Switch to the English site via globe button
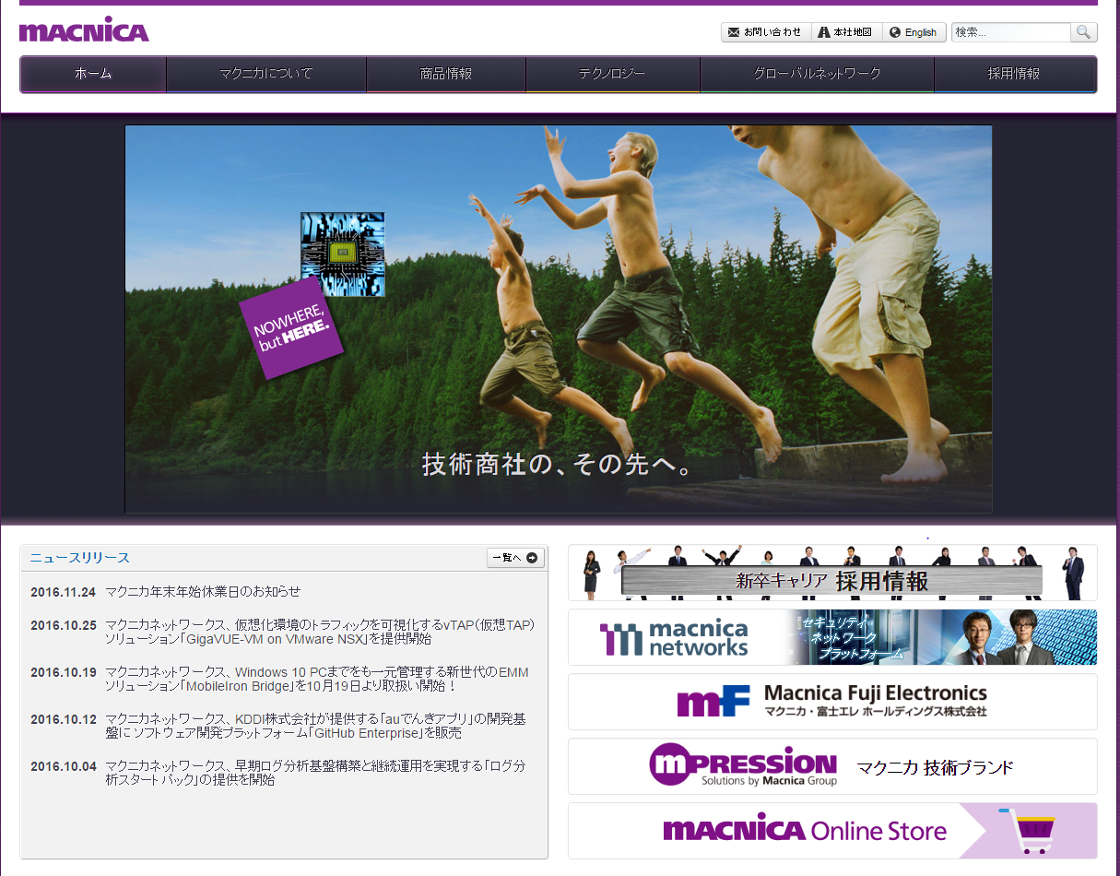Viewport: 1120px width, 876px height. (914, 32)
